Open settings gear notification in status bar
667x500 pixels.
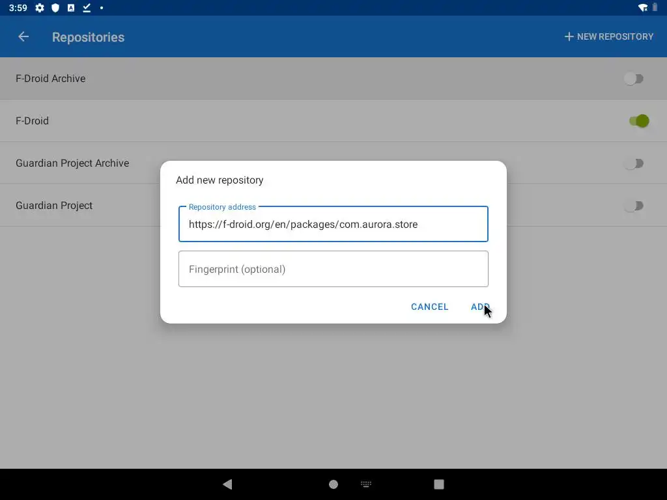point(40,8)
